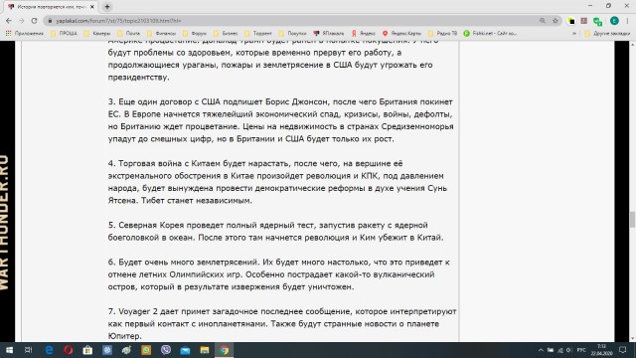Screen dimensions: 636x358
Task: Reload the current page
Action: pyautogui.click(x=34, y=21)
